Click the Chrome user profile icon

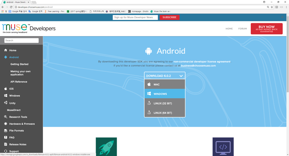(264, 2)
